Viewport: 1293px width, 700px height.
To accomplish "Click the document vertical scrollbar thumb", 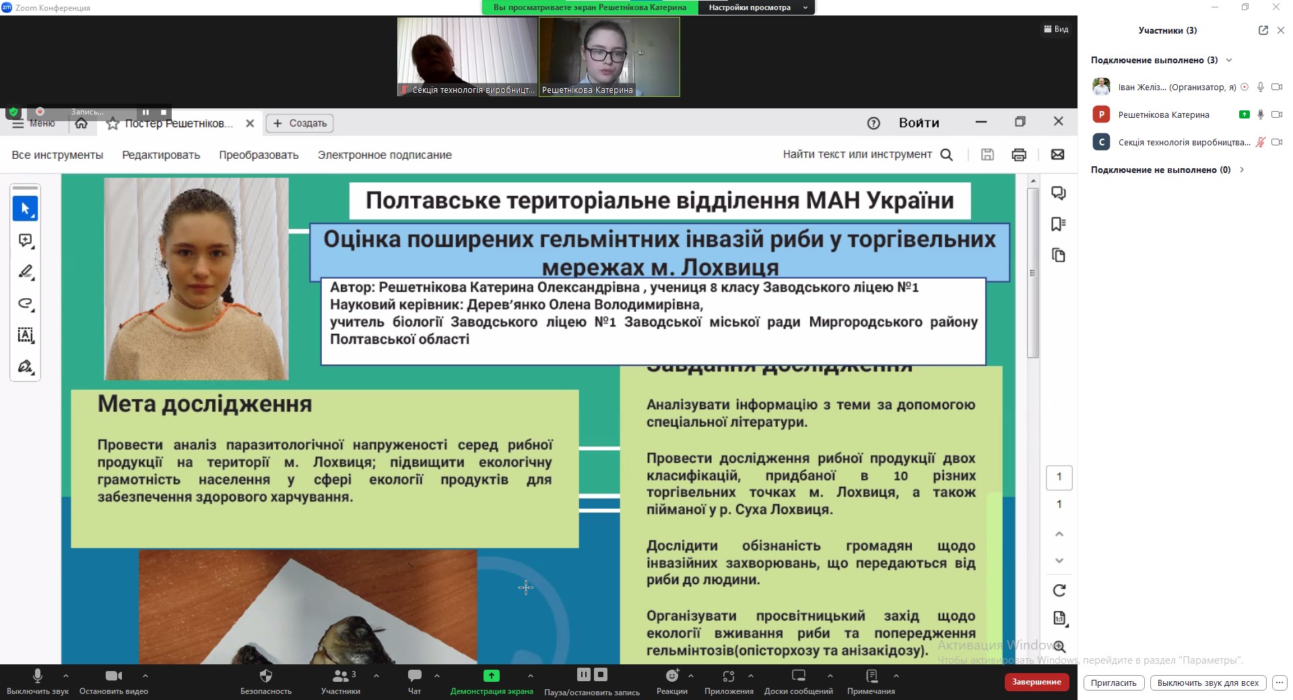I will click(1033, 273).
